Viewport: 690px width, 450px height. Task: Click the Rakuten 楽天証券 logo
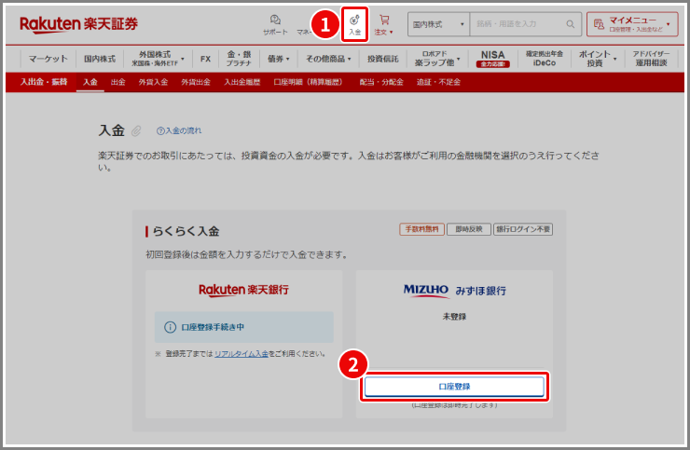tap(78, 24)
